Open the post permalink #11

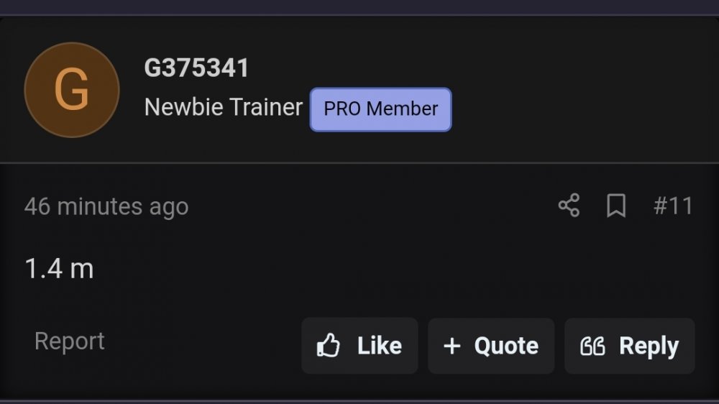(x=673, y=206)
